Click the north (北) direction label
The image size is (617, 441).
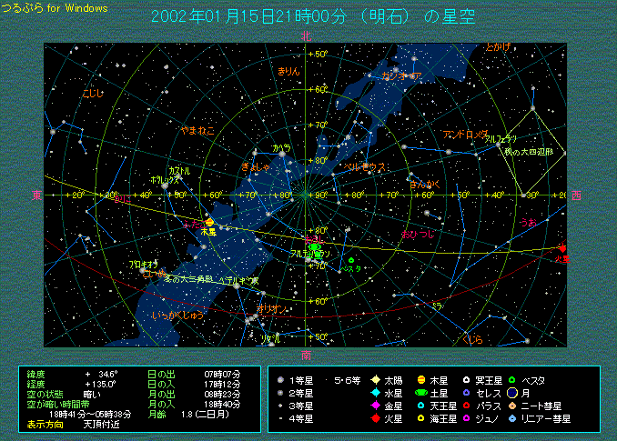(307, 36)
